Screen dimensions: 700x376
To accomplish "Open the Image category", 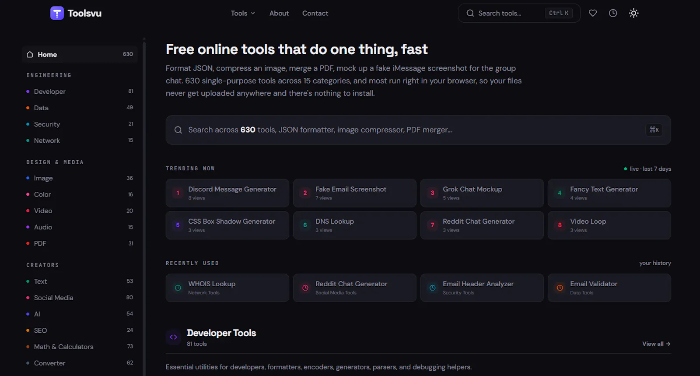I will pyautogui.click(x=80, y=178).
